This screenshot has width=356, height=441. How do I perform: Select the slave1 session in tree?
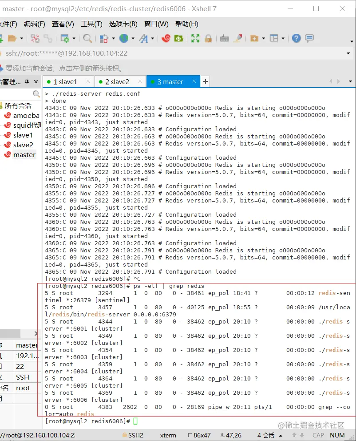tap(23, 135)
